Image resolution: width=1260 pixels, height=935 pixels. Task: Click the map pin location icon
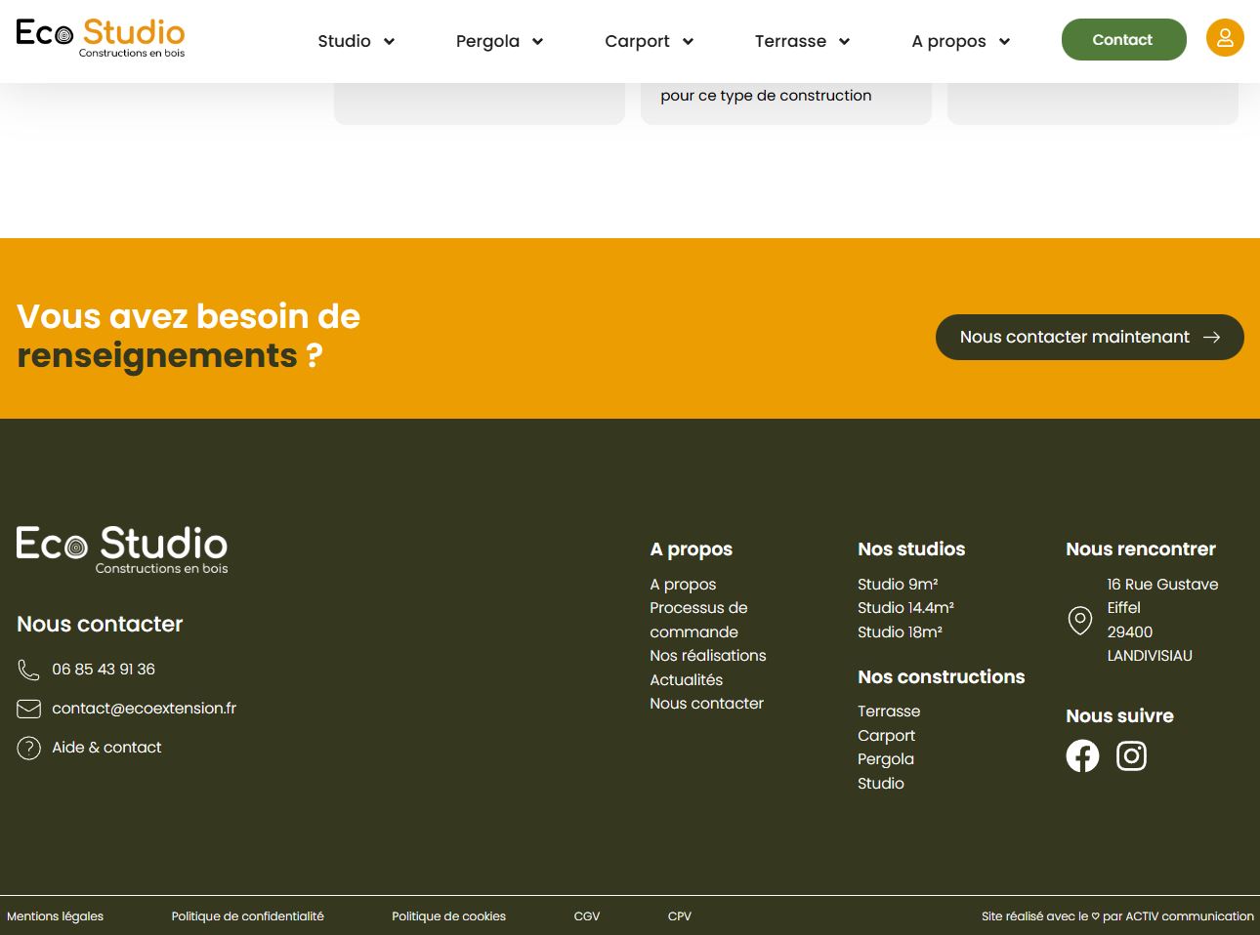[x=1079, y=620]
